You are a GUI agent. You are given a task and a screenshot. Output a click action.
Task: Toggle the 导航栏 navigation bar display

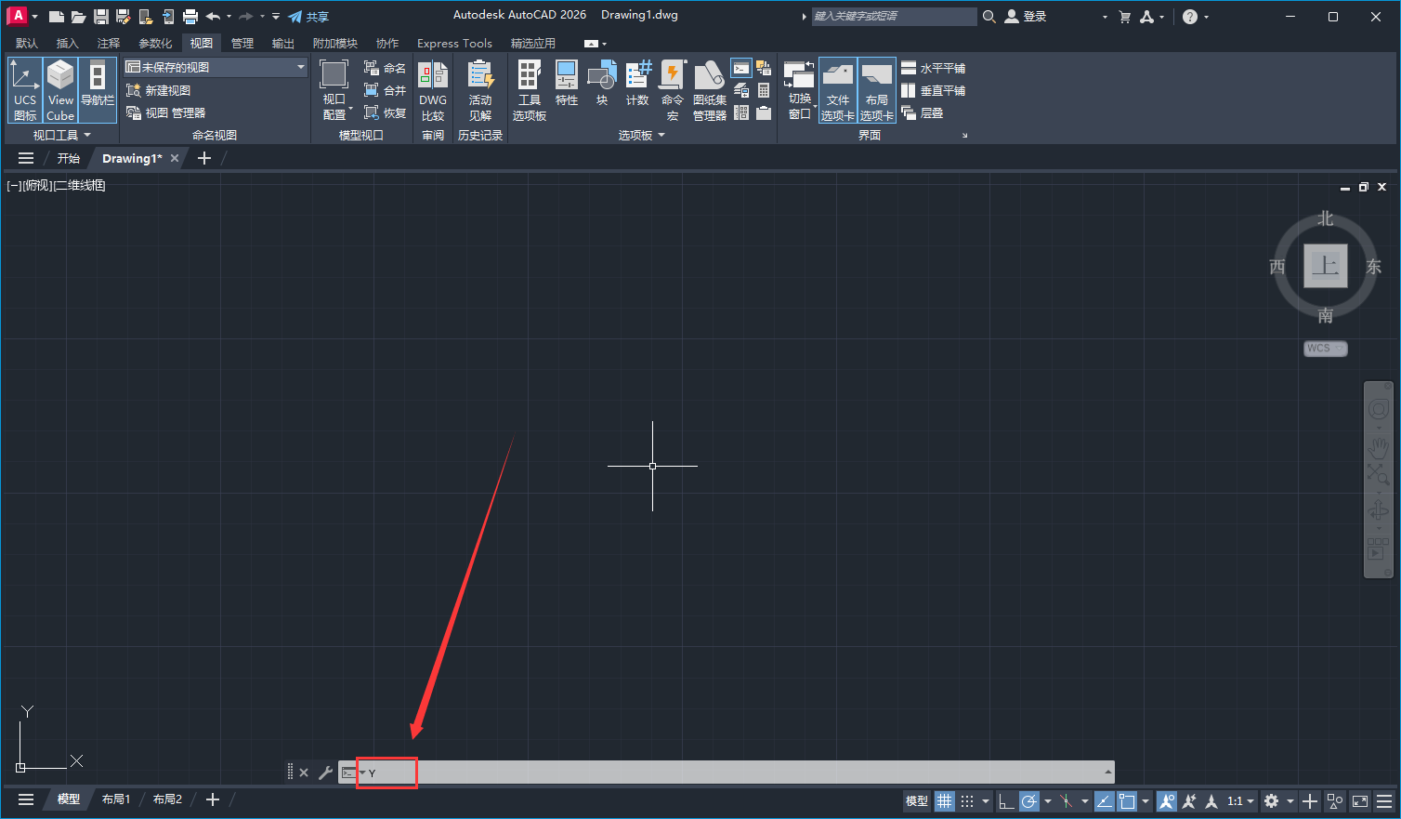point(98,90)
